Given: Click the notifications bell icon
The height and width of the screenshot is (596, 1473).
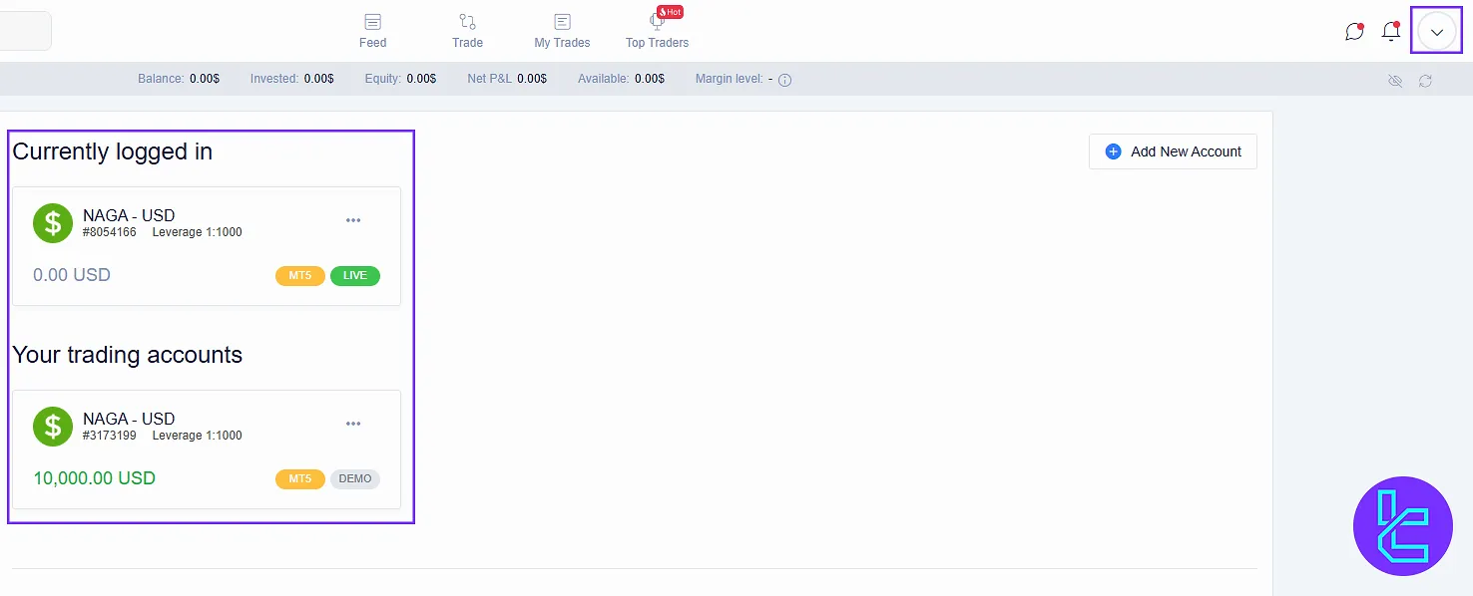Looking at the screenshot, I should (x=1390, y=32).
